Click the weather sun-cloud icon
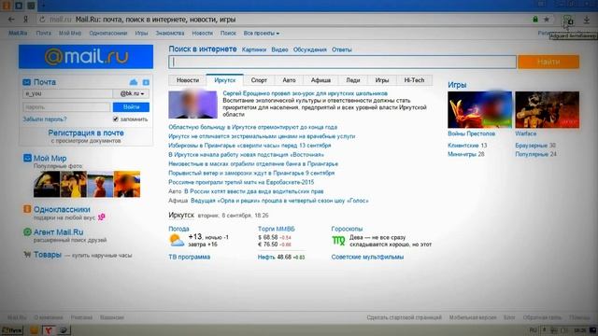The width and height of the screenshot is (598, 336). pos(177,241)
